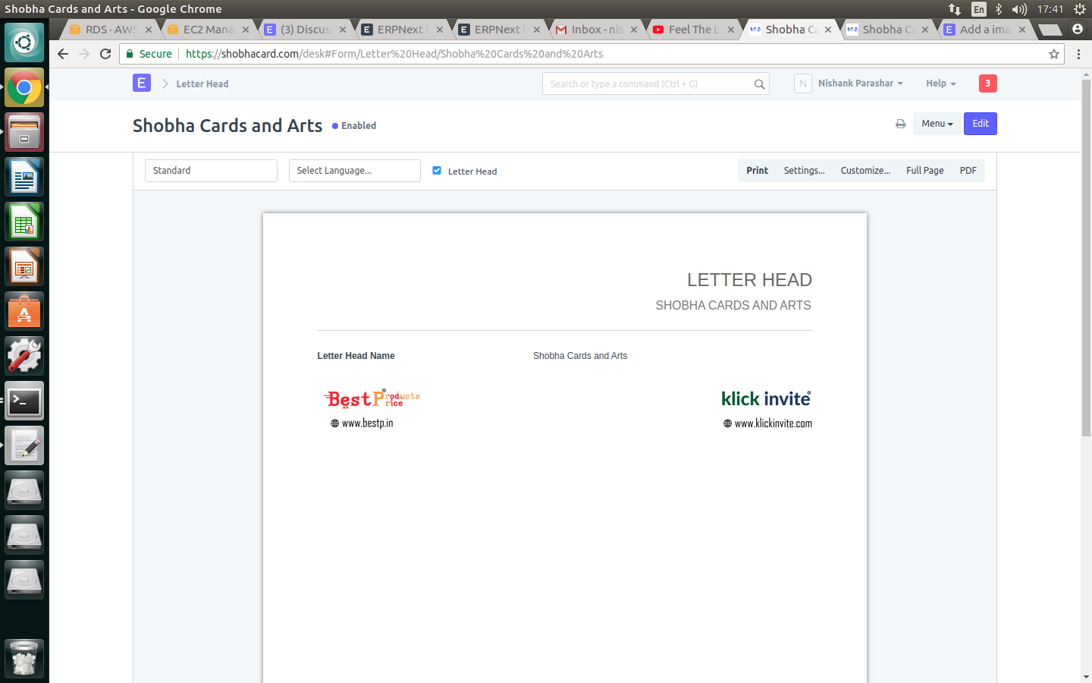
Task: Switch to the RDS AWS tab
Action: (x=111, y=30)
